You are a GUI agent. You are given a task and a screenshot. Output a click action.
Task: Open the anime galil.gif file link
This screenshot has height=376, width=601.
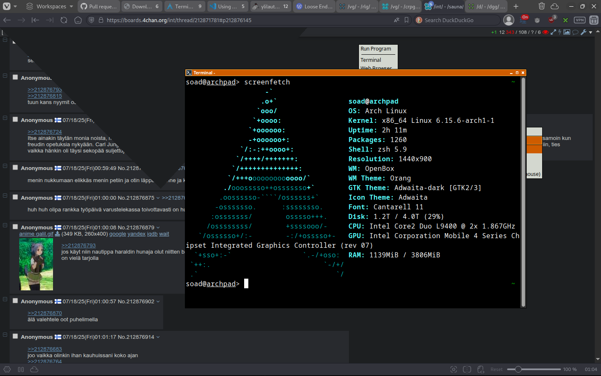[36, 234]
